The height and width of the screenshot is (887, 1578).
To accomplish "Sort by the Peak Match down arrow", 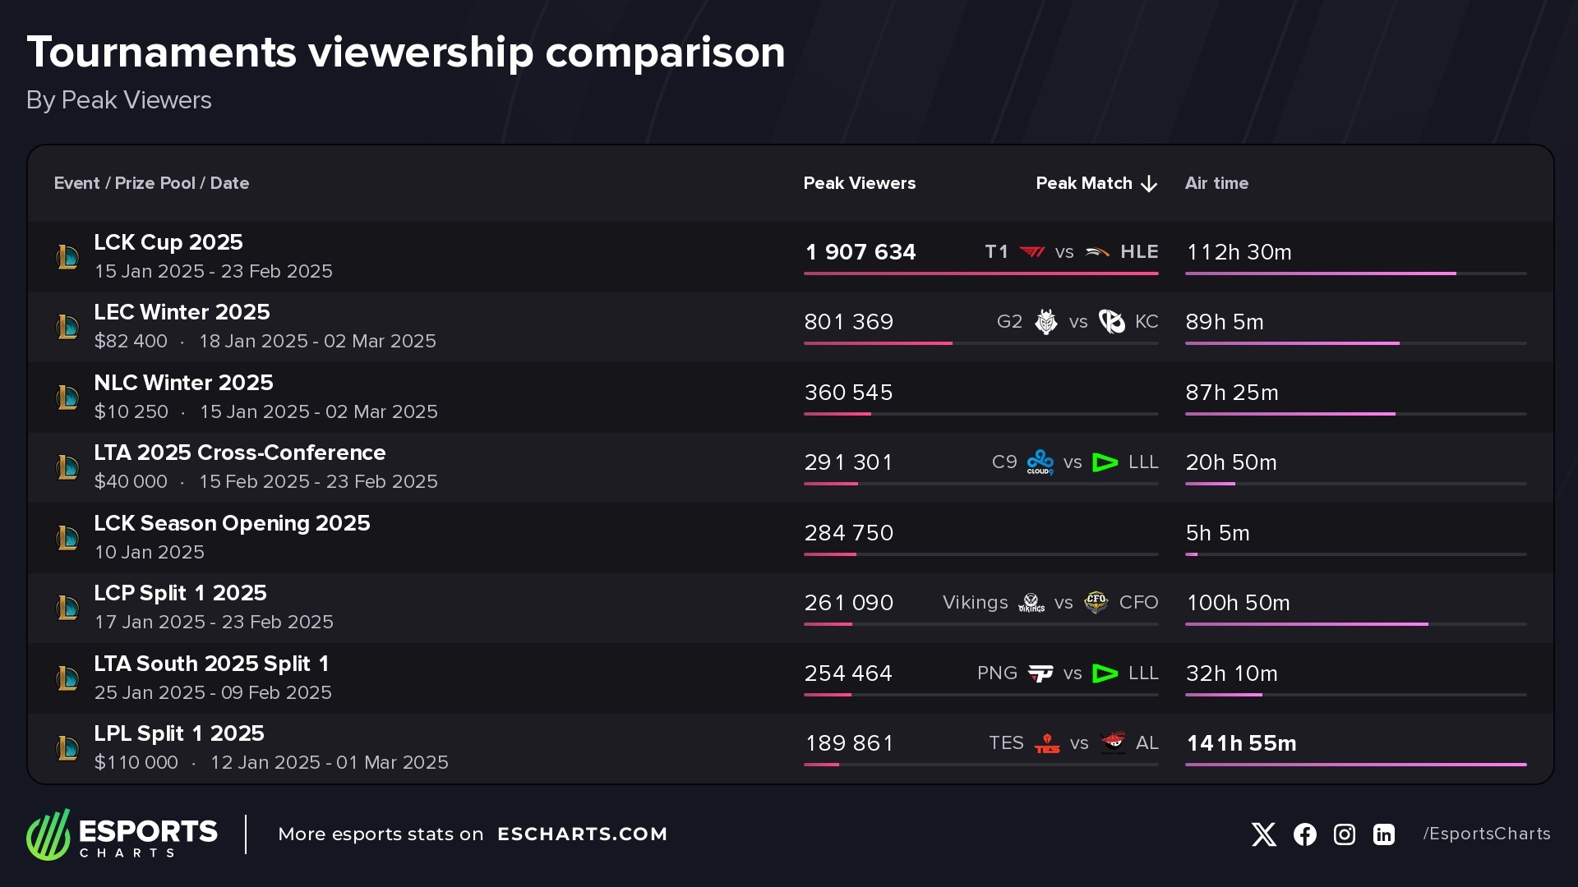I will [1149, 184].
